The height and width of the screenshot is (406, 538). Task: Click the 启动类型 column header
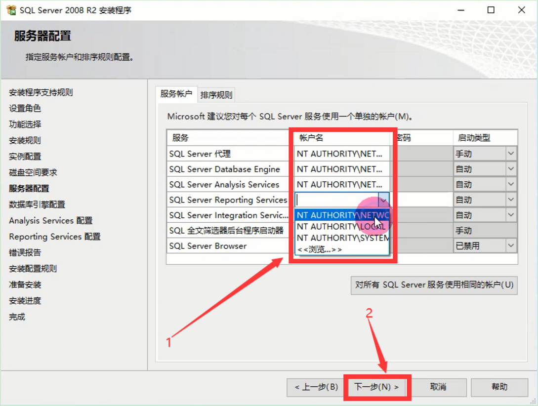(x=485, y=138)
